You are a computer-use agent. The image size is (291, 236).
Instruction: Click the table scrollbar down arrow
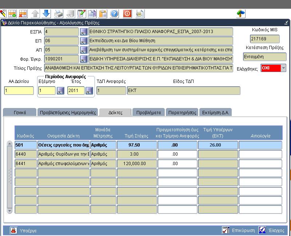pos(10,211)
